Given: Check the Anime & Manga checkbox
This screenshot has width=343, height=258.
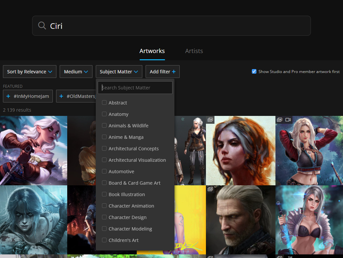Looking at the screenshot, I should pos(104,137).
